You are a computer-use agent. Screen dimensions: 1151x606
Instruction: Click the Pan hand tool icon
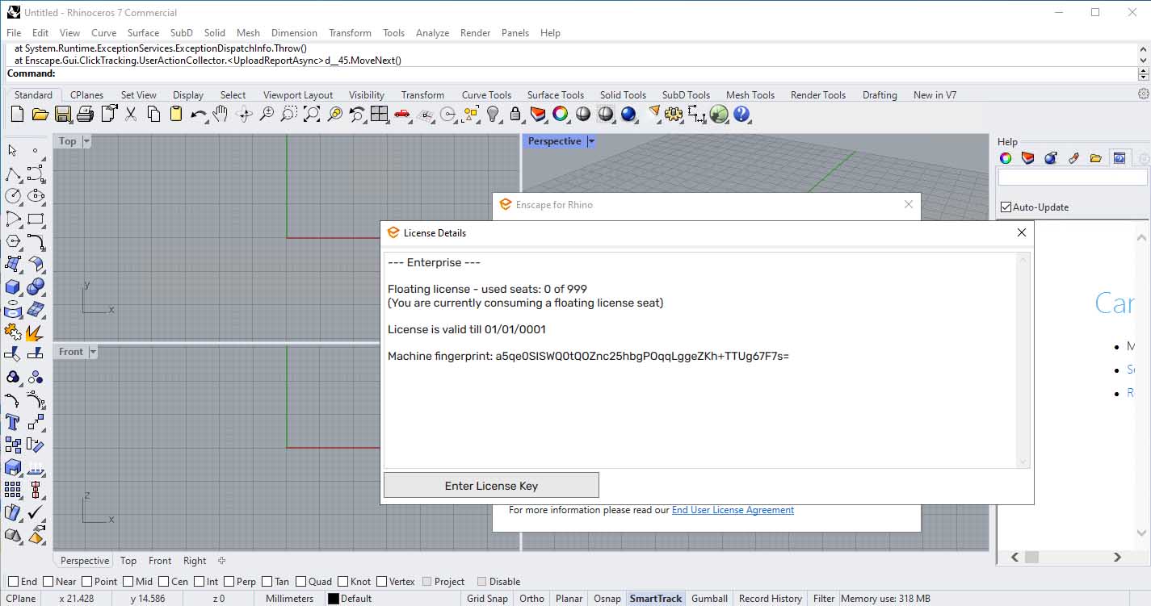pyautogui.click(x=220, y=115)
